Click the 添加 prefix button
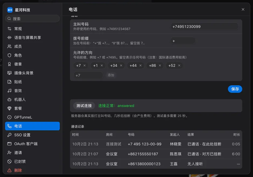 [111, 75]
